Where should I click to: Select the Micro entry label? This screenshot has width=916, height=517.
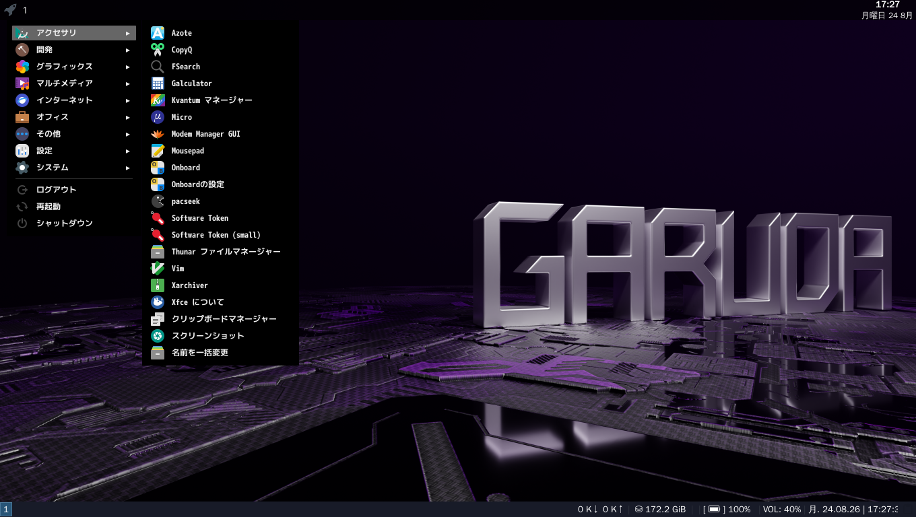coord(182,117)
